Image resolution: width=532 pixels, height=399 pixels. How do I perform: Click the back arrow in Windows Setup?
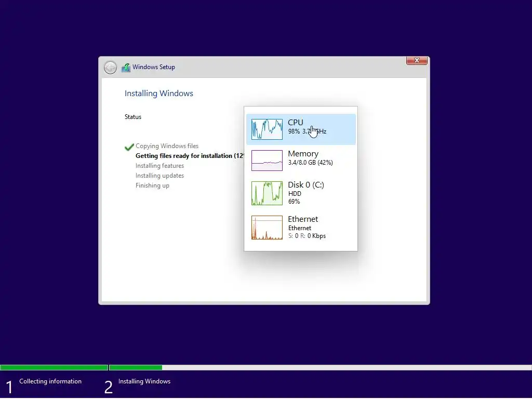110,68
